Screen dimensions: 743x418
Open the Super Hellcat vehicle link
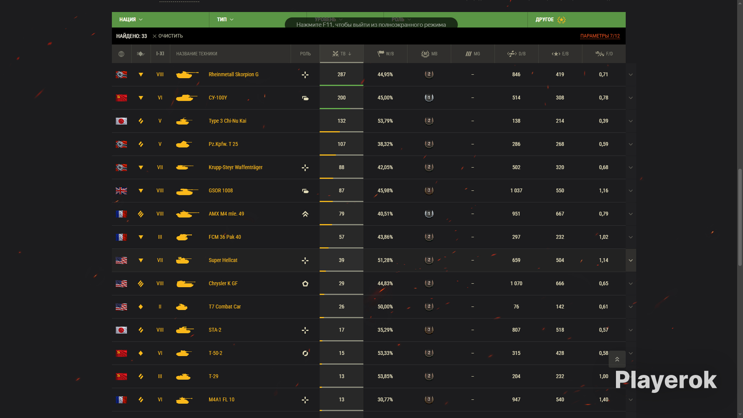click(x=223, y=260)
